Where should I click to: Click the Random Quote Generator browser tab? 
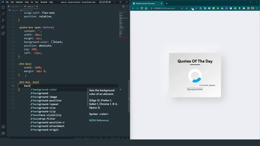click(147, 4)
